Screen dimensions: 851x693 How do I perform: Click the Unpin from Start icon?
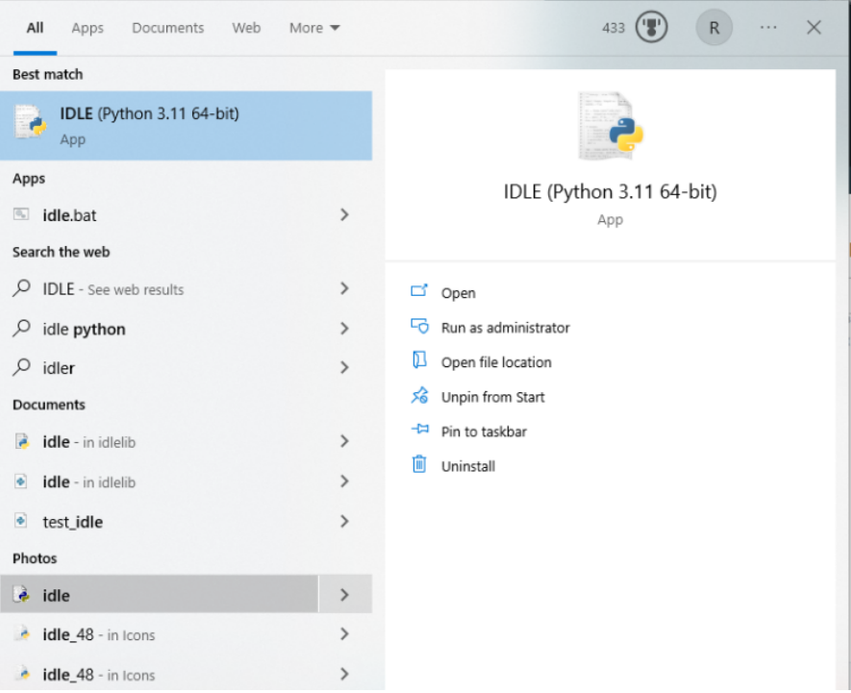pos(419,396)
